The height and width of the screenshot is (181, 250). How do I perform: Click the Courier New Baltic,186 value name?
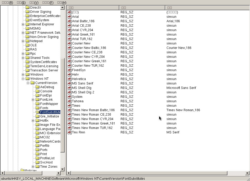click(x=89, y=48)
